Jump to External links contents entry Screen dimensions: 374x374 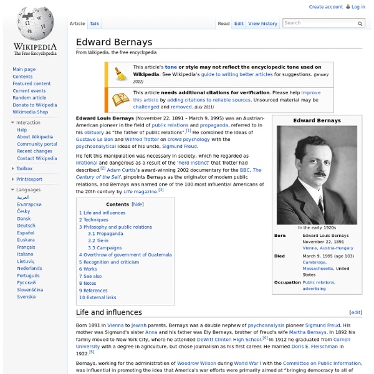(x=98, y=297)
